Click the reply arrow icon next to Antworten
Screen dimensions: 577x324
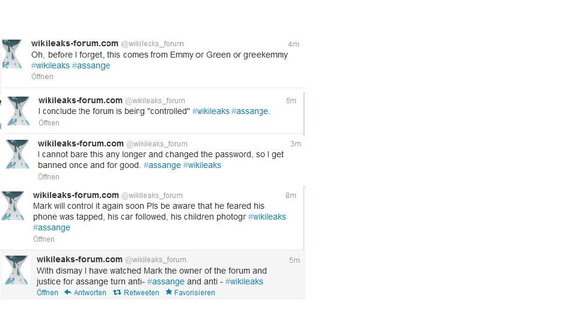[x=68, y=292]
